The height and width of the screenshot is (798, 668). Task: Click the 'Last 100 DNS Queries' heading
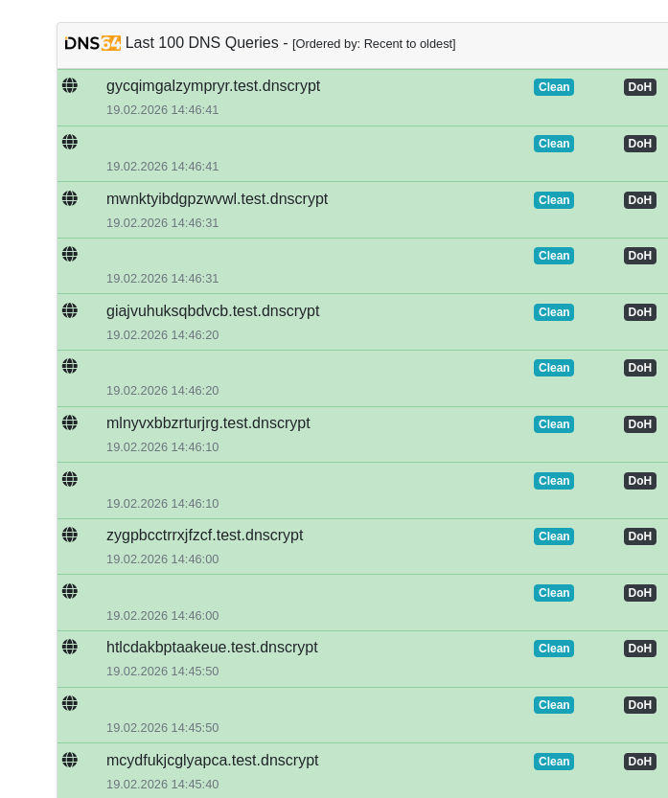[x=202, y=43]
